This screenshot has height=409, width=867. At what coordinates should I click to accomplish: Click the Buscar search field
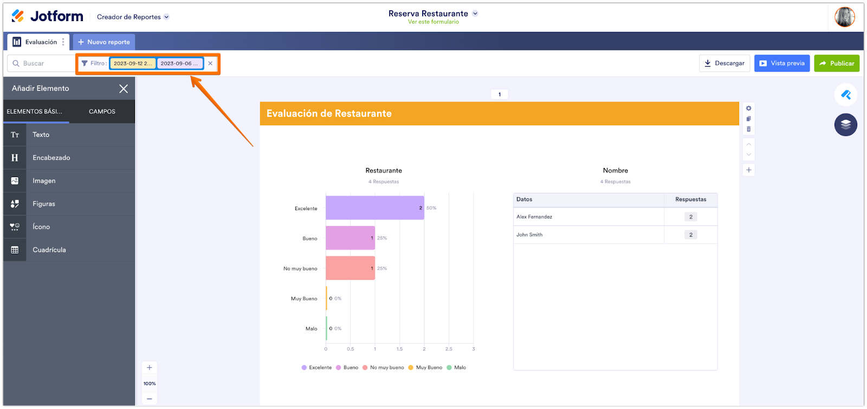tap(43, 63)
